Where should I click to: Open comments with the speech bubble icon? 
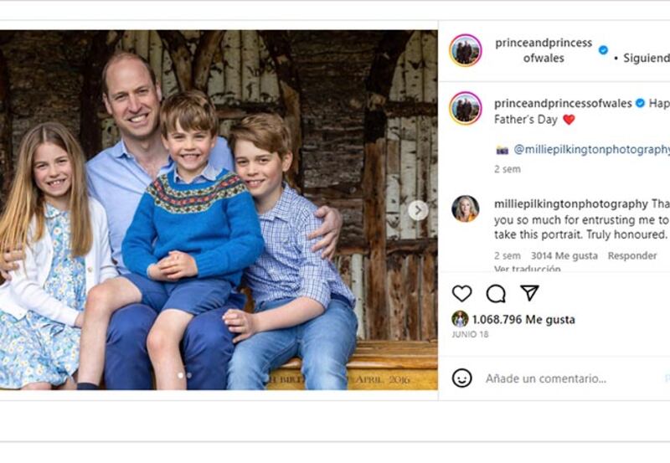[496, 294]
